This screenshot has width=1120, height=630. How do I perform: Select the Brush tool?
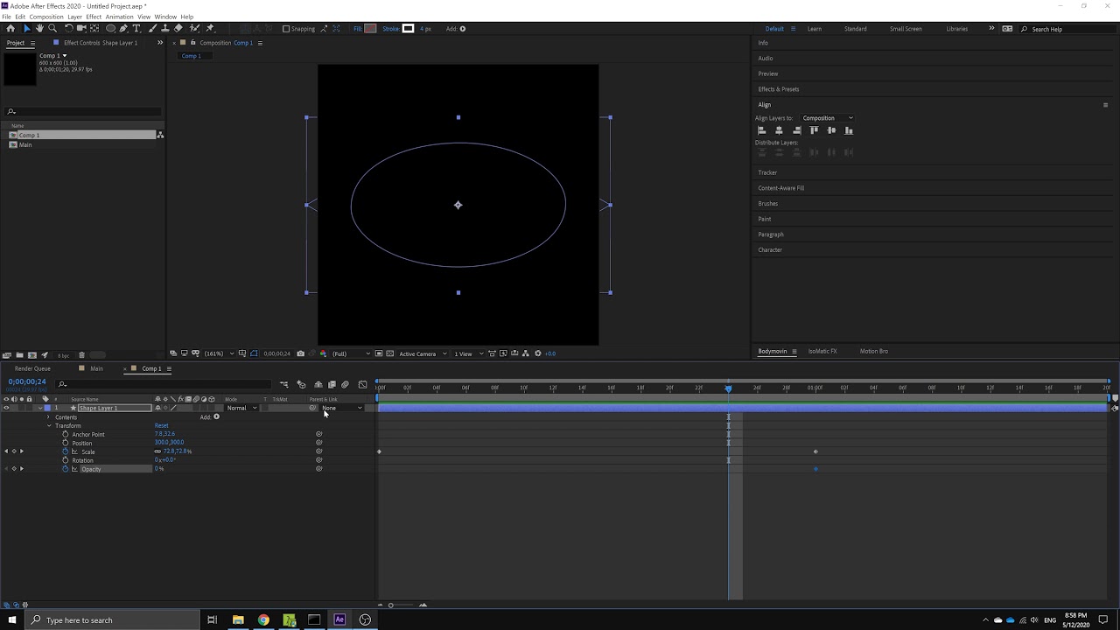tap(151, 28)
